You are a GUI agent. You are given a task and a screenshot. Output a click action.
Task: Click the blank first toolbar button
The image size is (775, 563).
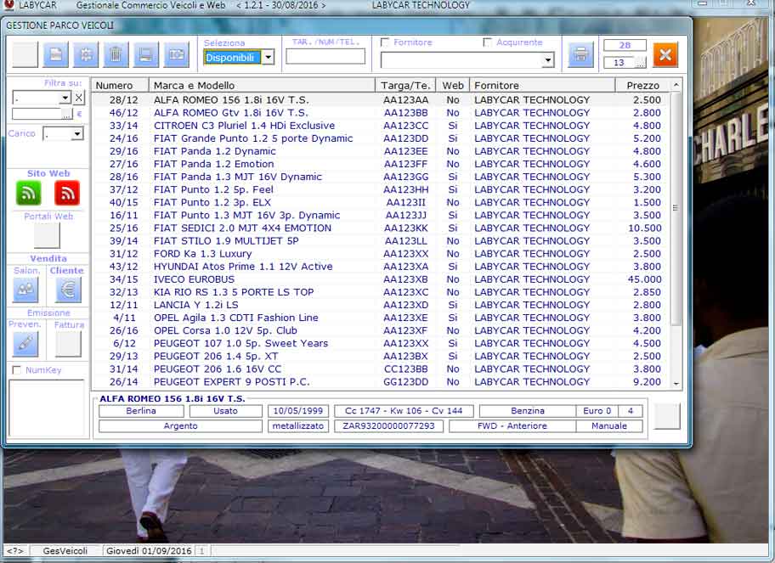coord(25,54)
